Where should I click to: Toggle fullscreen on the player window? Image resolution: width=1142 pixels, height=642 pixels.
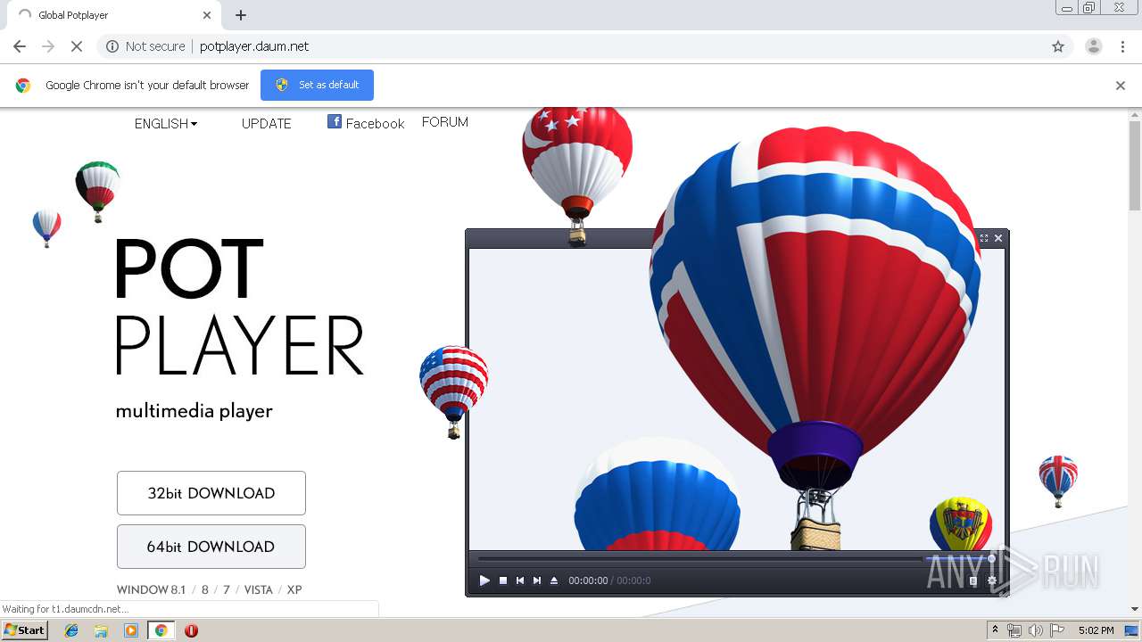984,238
